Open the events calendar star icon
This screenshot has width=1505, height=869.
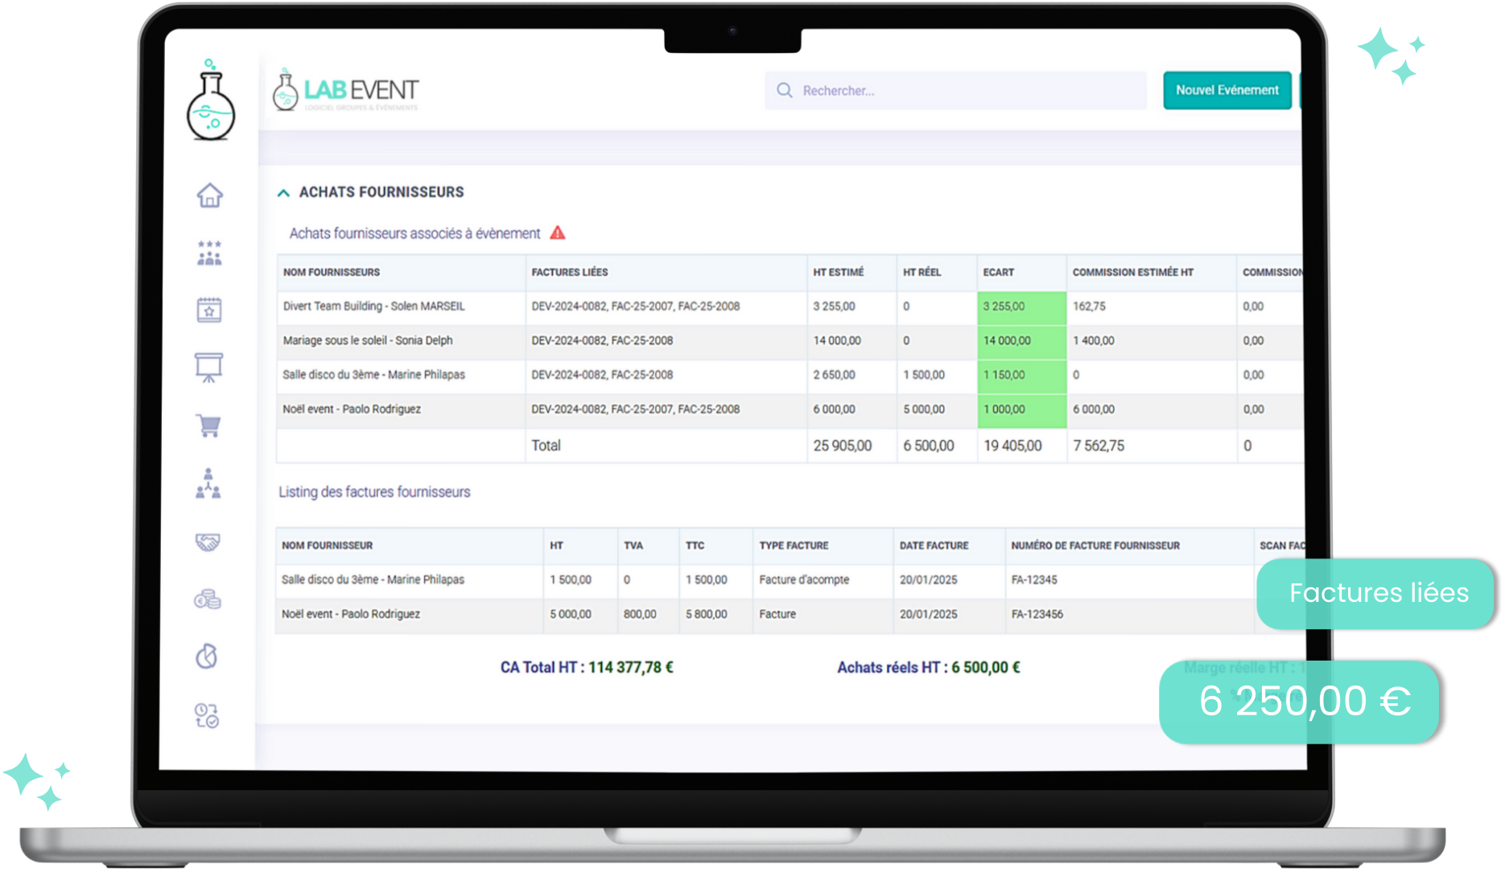tap(209, 310)
